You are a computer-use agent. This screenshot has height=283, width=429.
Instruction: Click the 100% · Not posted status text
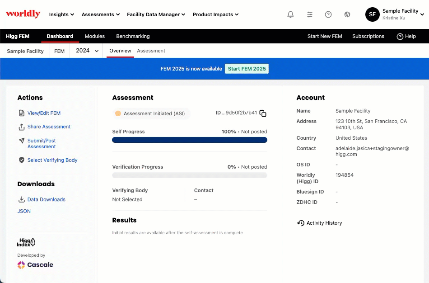pyautogui.click(x=244, y=132)
